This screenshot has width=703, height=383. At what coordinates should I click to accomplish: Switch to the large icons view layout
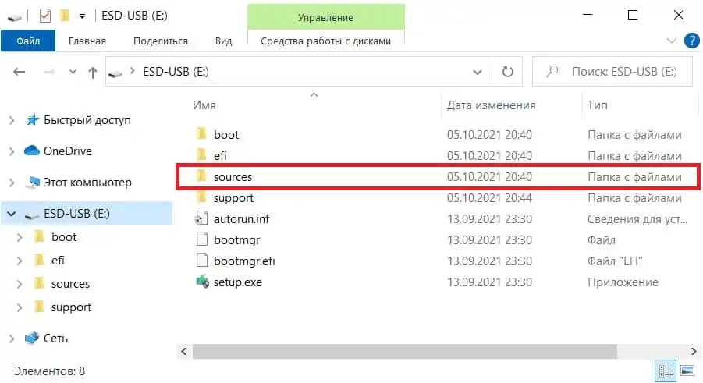coord(687,371)
